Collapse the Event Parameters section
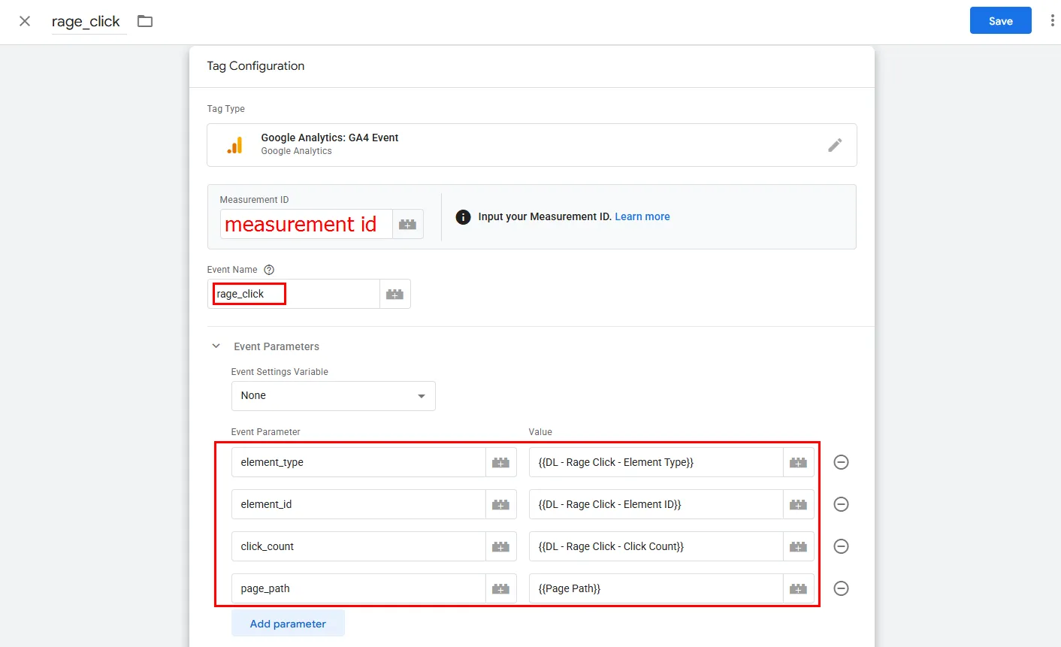The height and width of the screenshot is (647, 1061). coord(216,346)
